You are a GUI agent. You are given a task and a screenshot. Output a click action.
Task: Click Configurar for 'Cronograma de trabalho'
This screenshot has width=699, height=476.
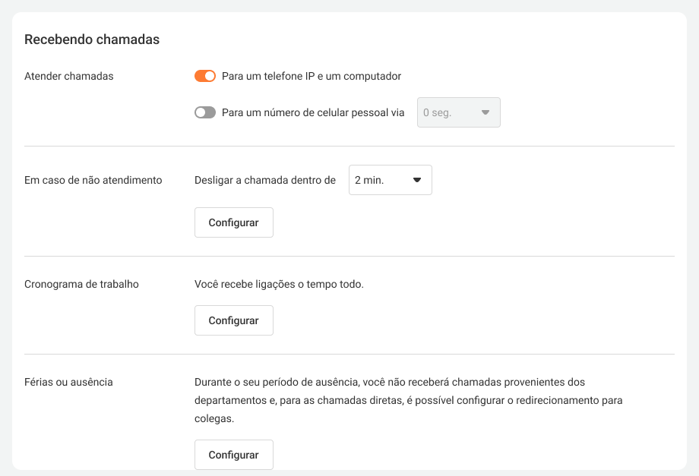pos(234,320)
